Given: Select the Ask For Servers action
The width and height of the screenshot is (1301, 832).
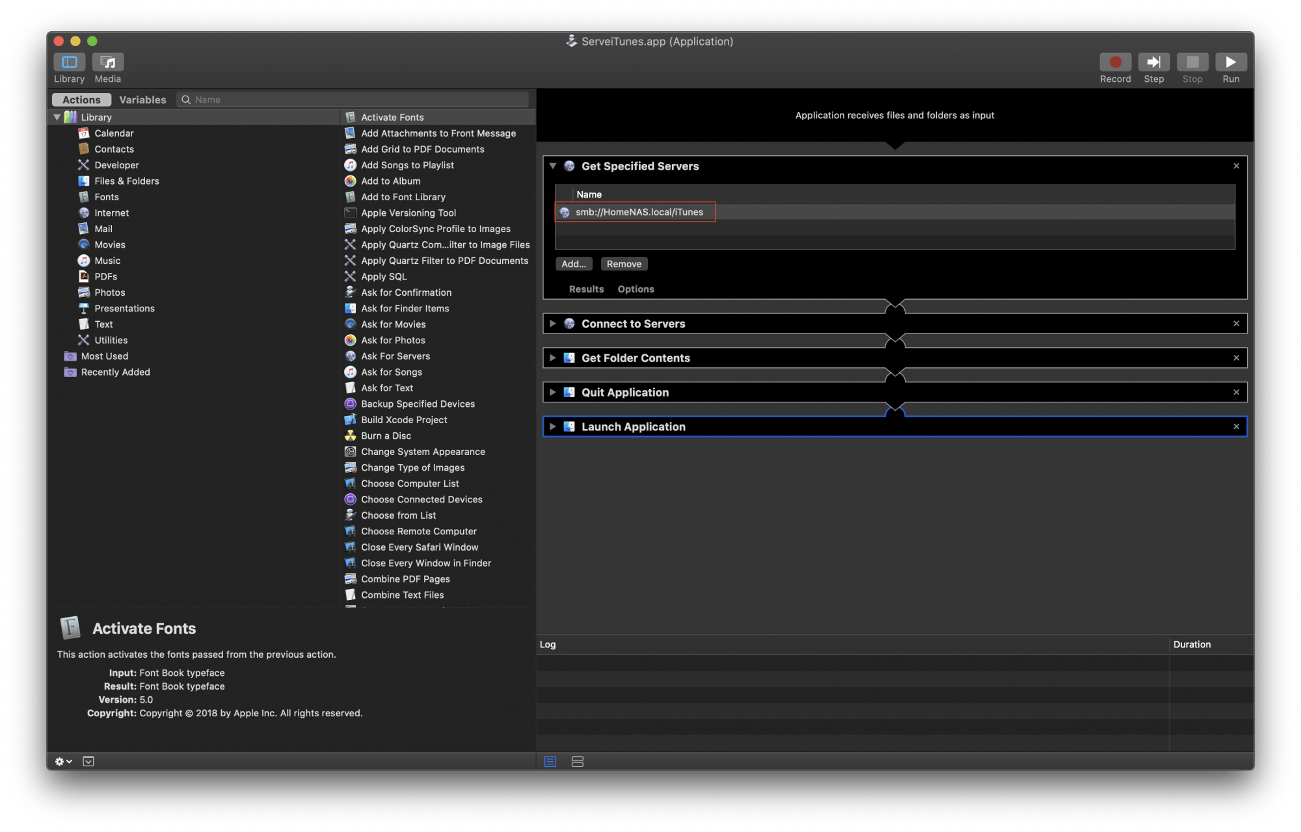Looking at the screenshot, I should [x=396, y=356].
